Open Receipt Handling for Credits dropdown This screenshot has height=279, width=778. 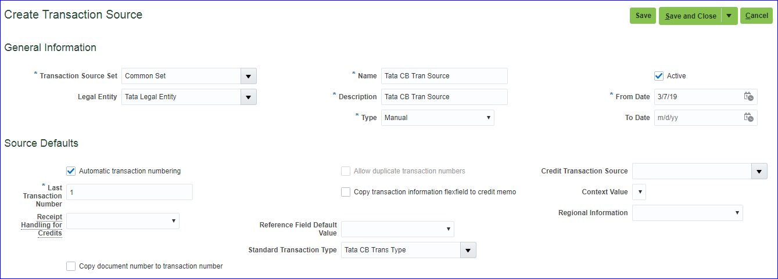point(123,221)
